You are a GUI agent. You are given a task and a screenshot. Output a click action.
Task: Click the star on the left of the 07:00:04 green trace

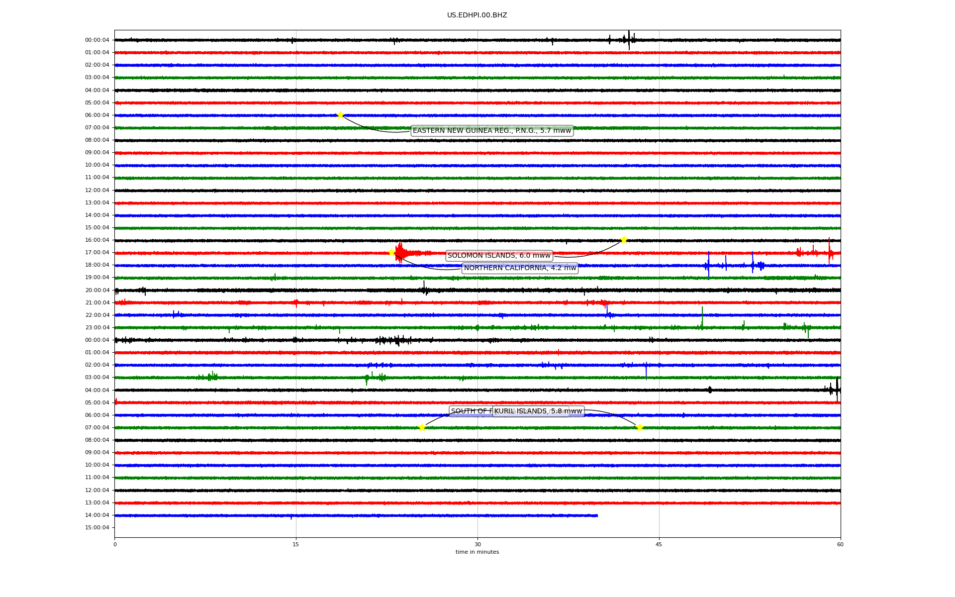422,428
